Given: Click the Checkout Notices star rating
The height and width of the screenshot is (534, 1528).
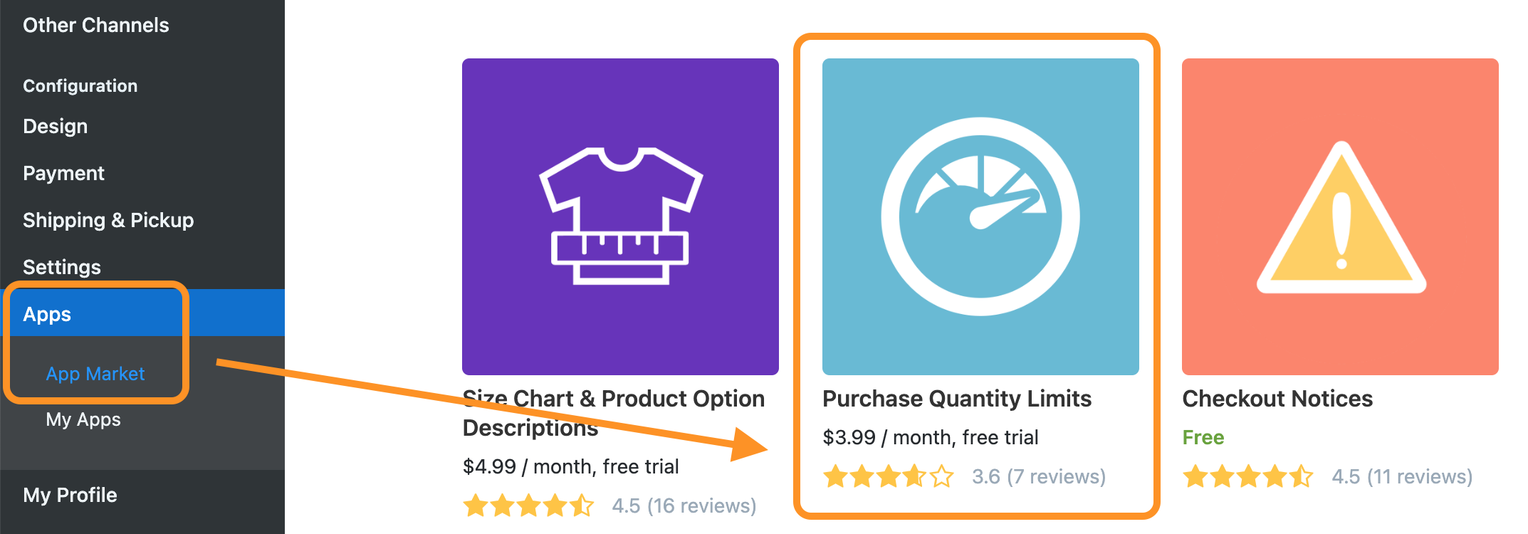Looking at the screenshot, I should click(1248, 476).
